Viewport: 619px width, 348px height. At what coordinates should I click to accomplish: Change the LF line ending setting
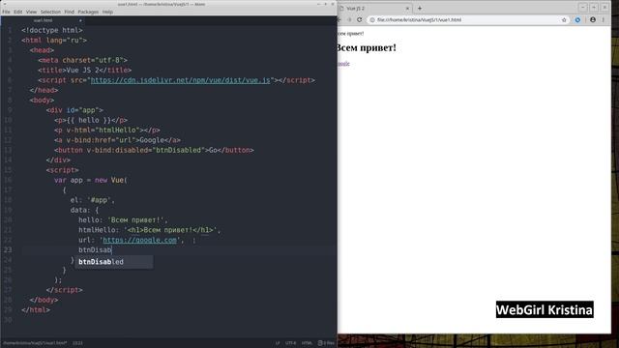click(x=278, y=343)
